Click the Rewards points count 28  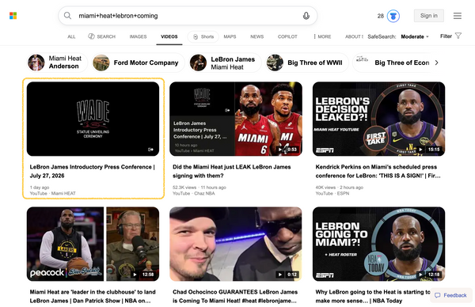coord(381,16)
